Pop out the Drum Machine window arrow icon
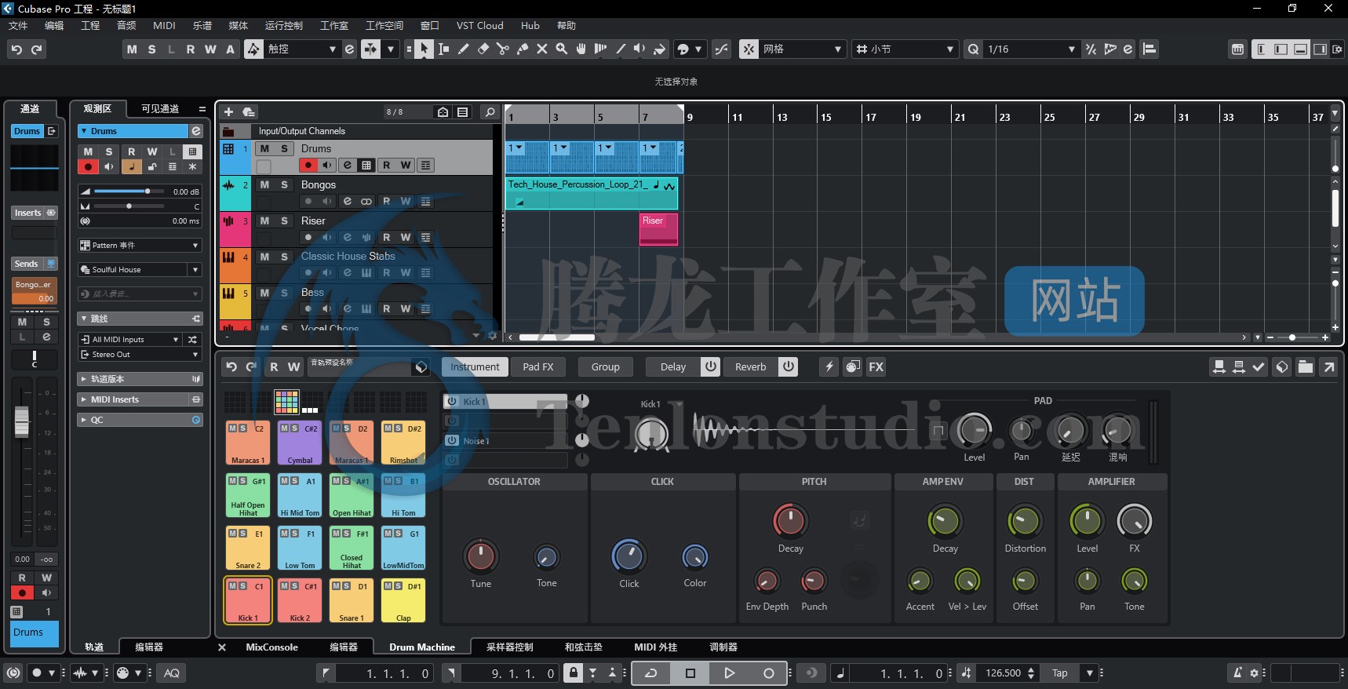Viewport: 1348px width, 689px height. (1329, 366)
